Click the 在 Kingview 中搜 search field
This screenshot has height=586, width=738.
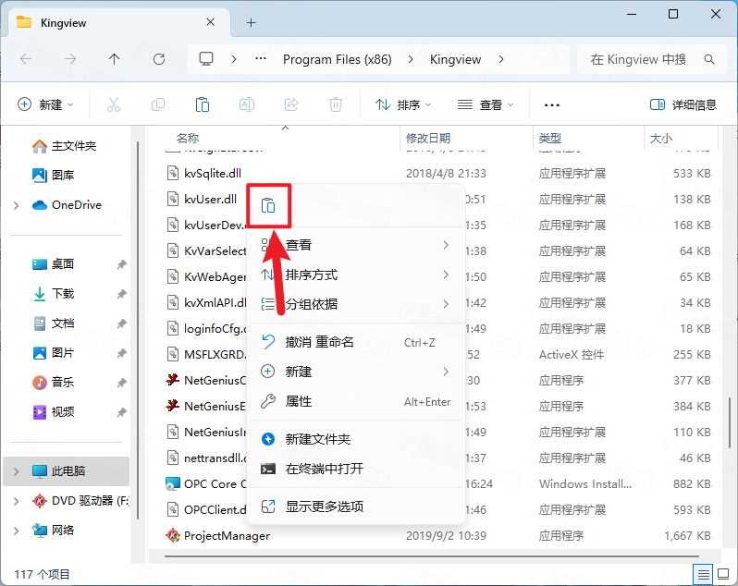652,59
